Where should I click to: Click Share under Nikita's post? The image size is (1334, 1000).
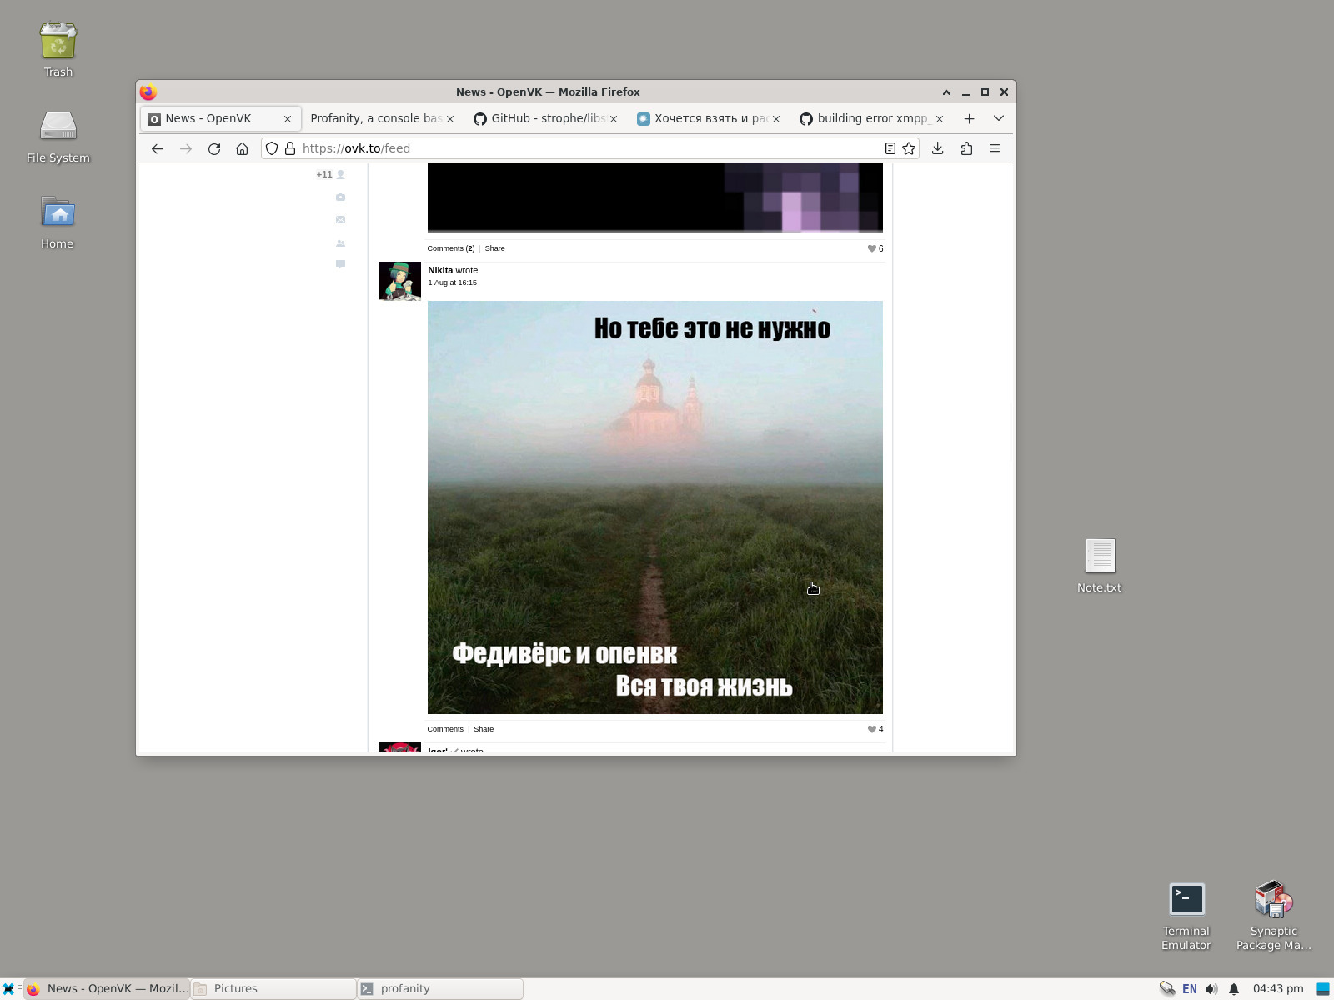point(484,729)
